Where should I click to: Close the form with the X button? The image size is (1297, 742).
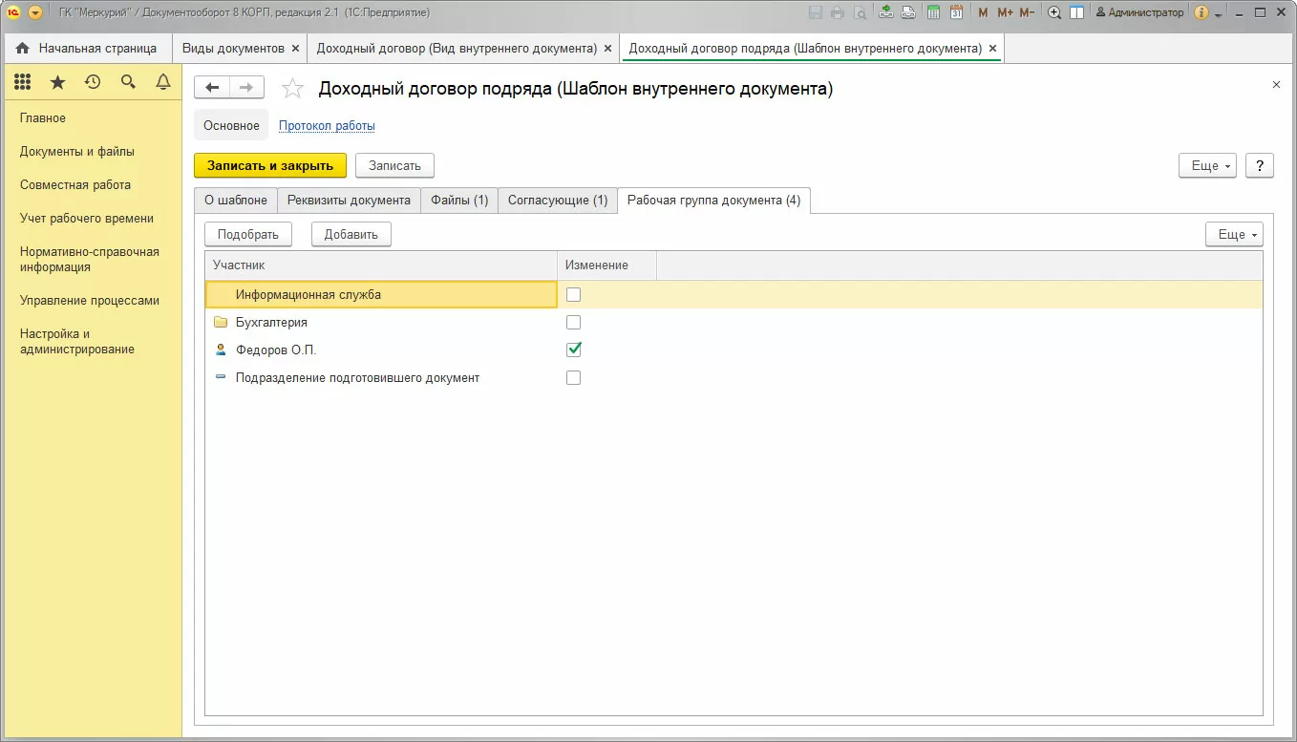(1276, 85)
